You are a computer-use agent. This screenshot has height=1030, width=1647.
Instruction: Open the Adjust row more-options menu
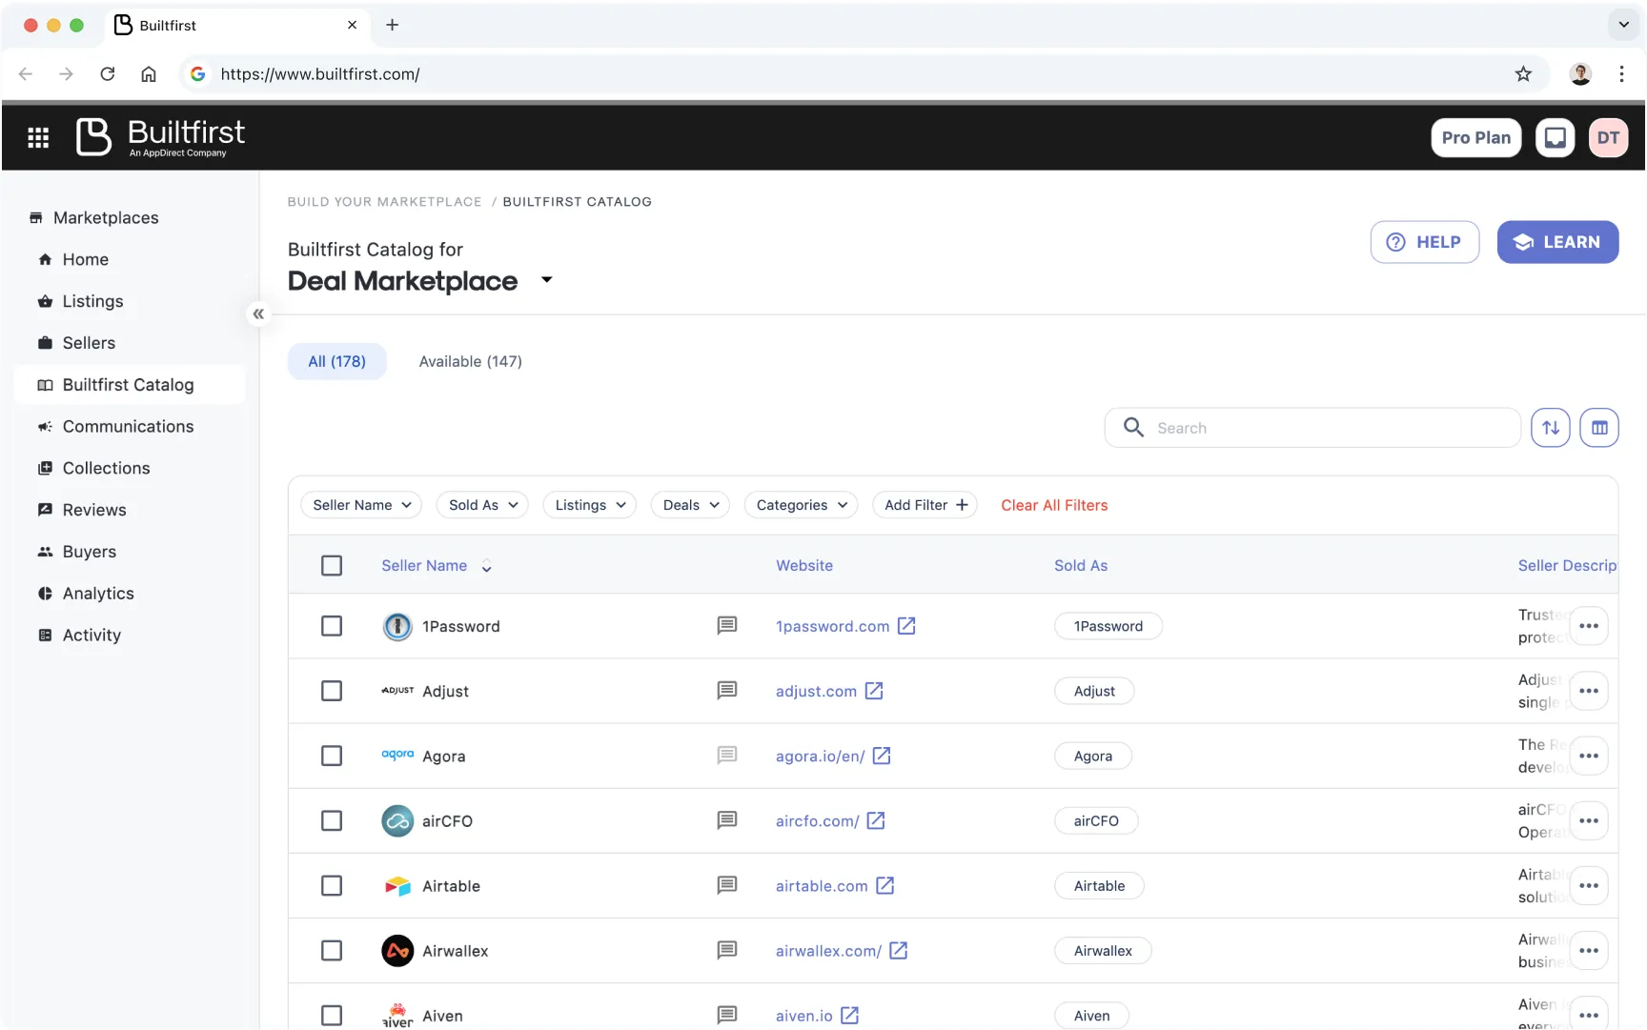pos(1589,691)
